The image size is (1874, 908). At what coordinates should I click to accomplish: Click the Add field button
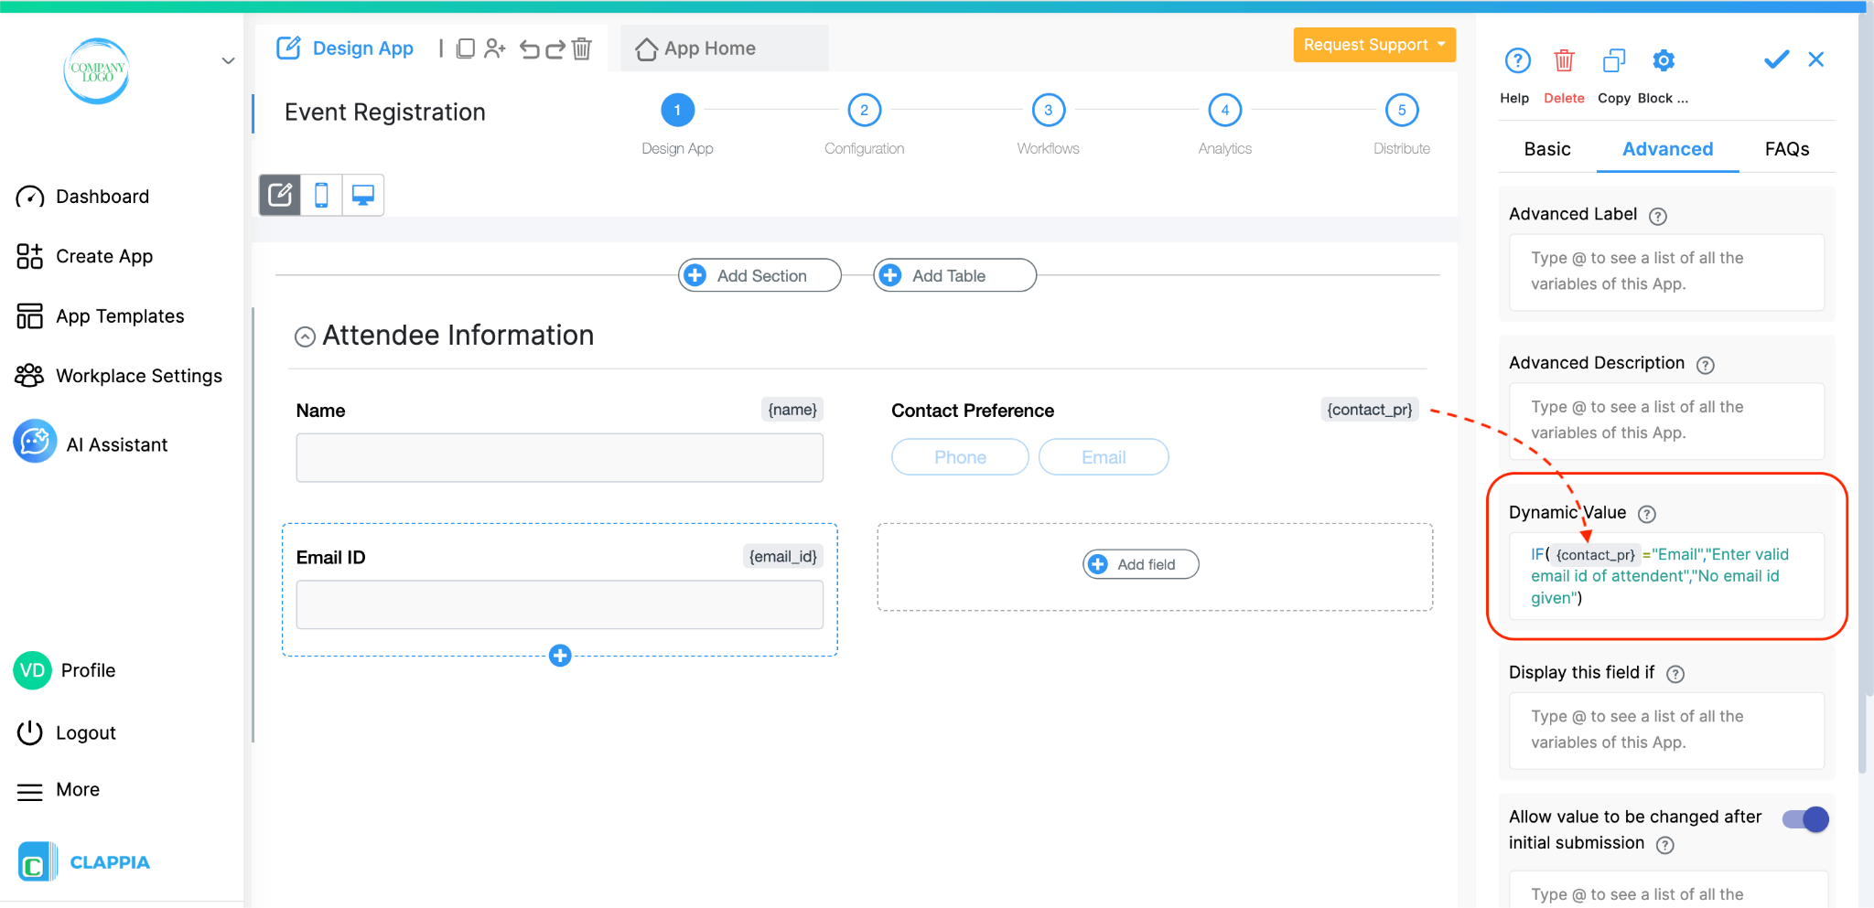coord(1141,564)
